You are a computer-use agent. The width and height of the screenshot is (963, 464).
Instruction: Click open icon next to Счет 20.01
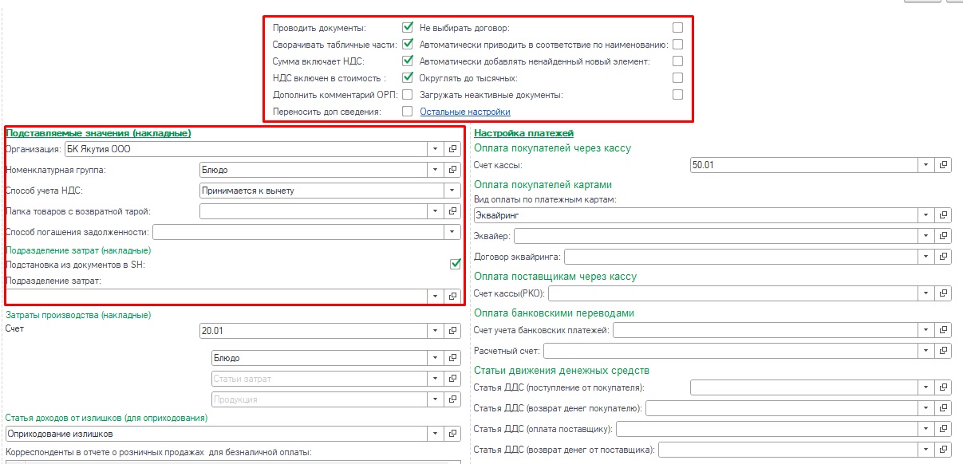[x=452, y=331]
